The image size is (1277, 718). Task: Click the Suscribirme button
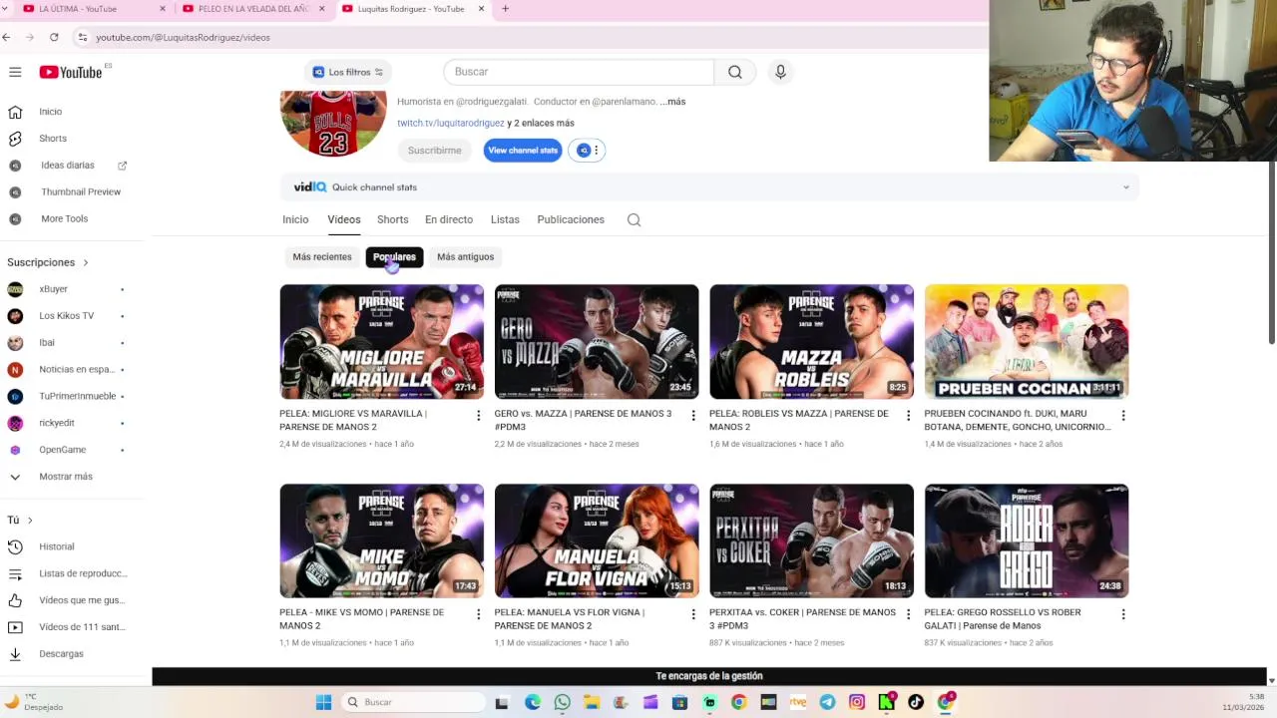(435, 151)
